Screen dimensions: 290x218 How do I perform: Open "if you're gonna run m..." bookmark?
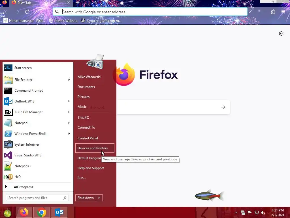[101, 20]
